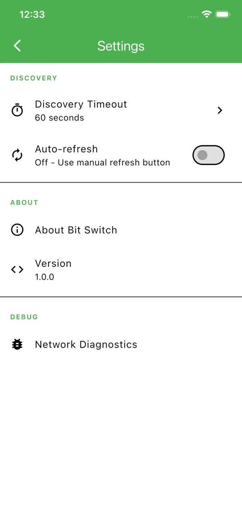Click the circular Auto-refresh arrows icon
The width and height of the screenshot is (242, 524).
[17, 155]
